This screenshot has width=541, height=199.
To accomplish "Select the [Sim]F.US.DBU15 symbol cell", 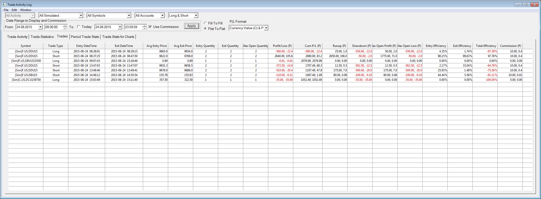I will [26, 75].
